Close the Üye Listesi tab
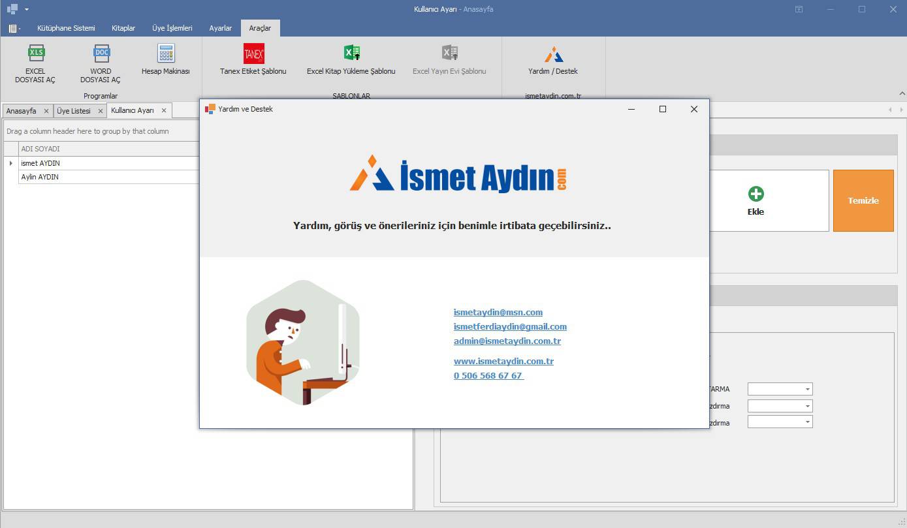This screenshot has width=907, height=528. tap(101, 111)
